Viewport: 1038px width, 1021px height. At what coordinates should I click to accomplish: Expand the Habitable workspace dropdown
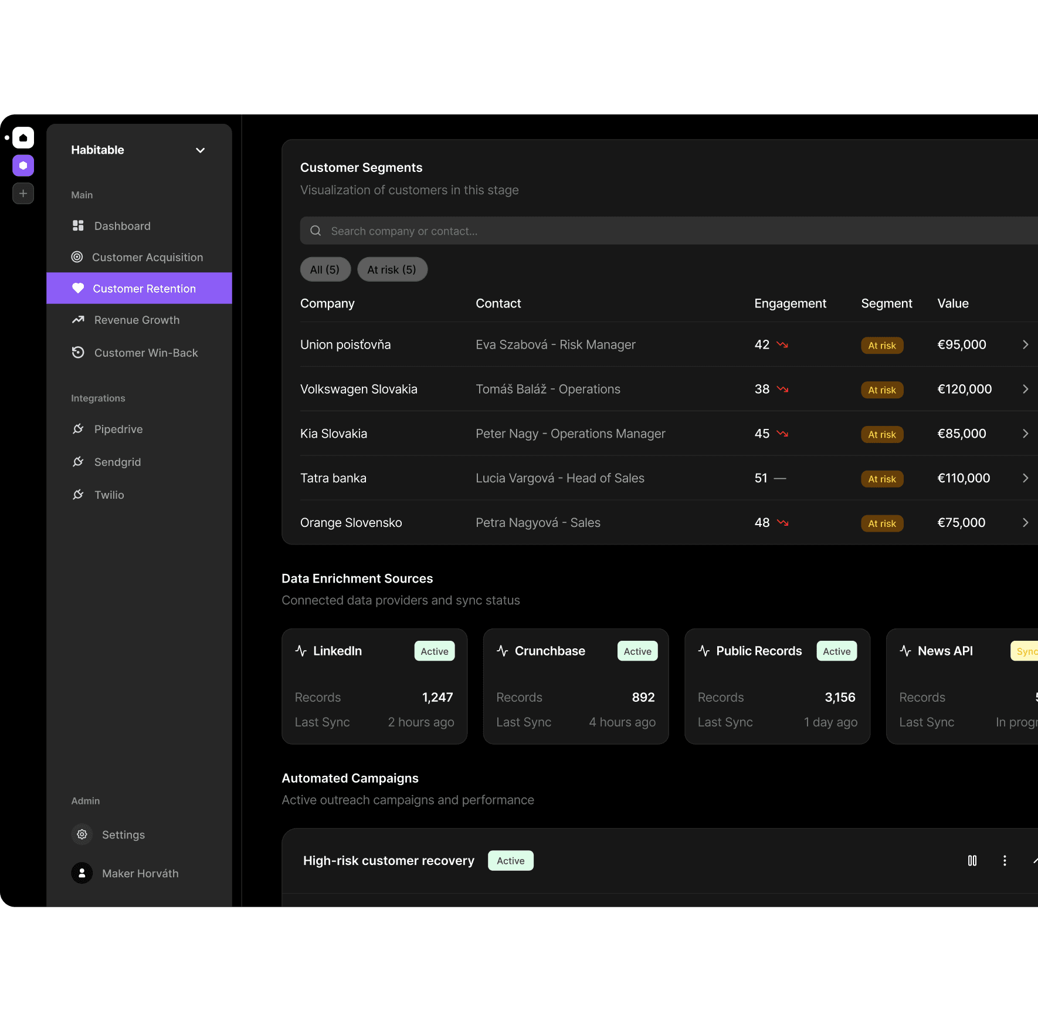pyautogui.click(x=200, y=150)
